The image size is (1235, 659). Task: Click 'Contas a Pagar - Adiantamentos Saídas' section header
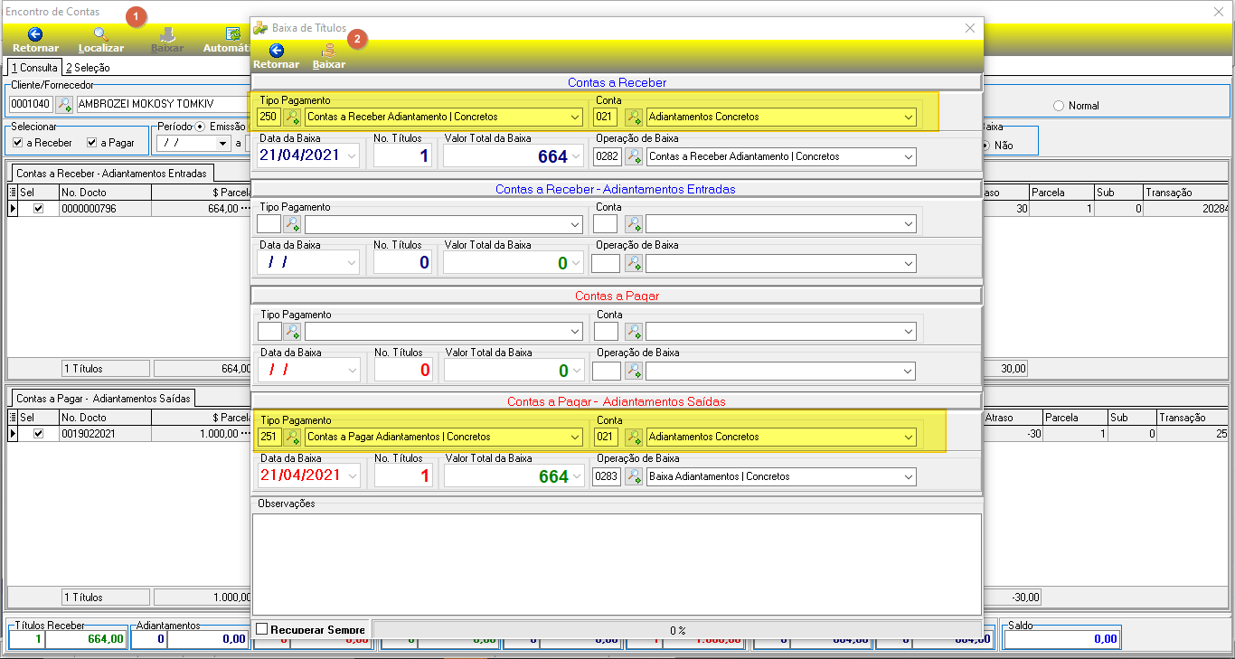tap(617, 401)
